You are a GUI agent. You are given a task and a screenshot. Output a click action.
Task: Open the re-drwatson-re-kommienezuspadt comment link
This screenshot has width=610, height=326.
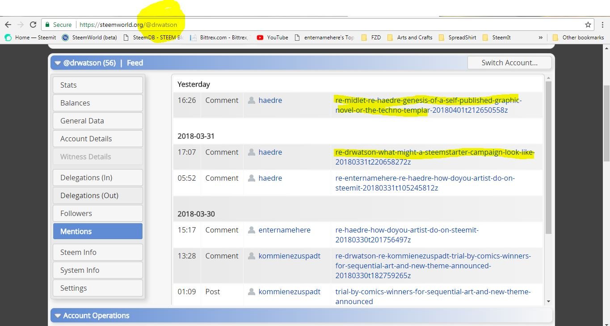point(433,266)
